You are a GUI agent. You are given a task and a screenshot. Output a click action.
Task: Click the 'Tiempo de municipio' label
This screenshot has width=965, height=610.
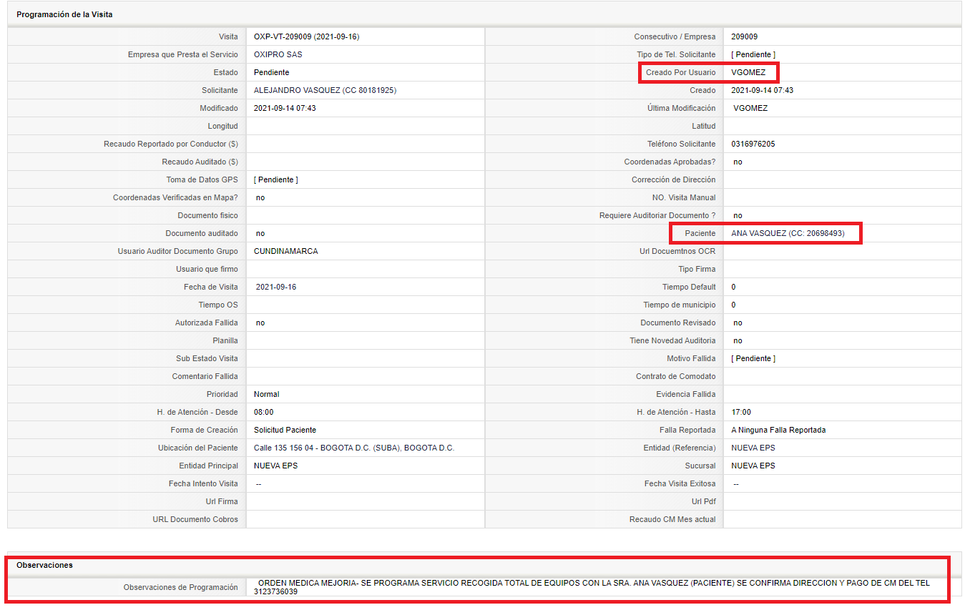tap(679, 305)
